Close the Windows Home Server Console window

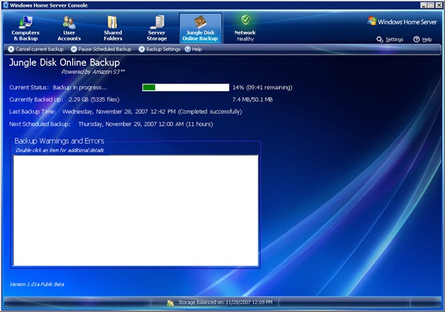(x=439, y=5)
